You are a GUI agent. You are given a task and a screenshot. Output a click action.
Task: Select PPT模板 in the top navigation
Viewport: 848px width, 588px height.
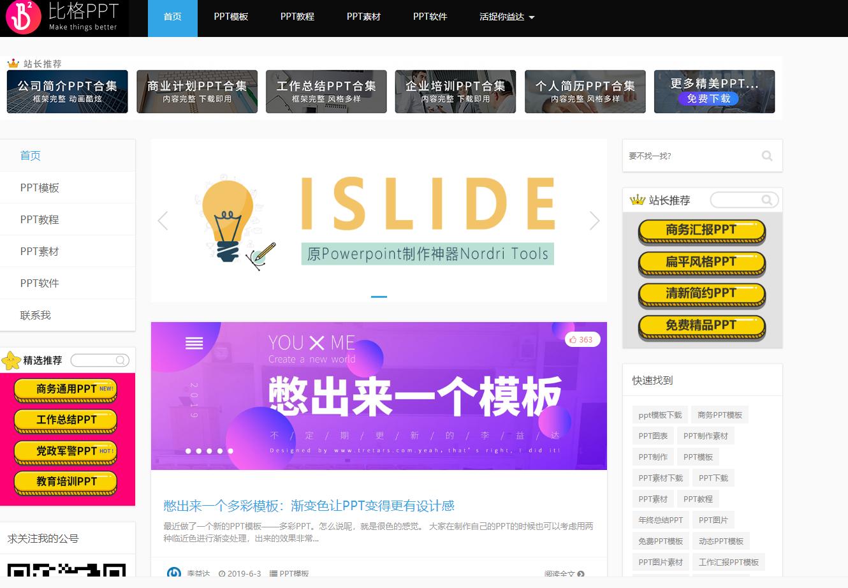230,17
